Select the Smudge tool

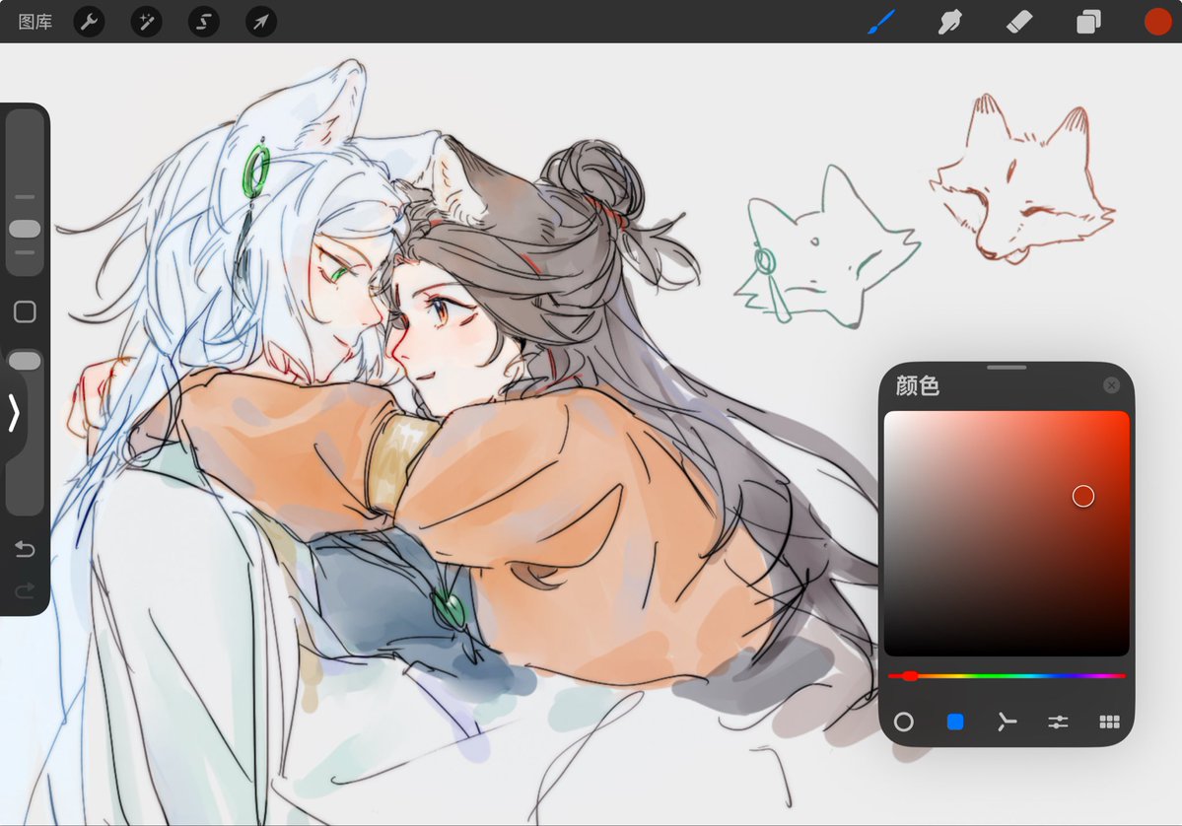tap(949, 22)
